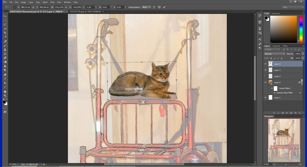Select the Clone Stamp tool
This screenshot has width=307, height=167.
tap(5, 50)
